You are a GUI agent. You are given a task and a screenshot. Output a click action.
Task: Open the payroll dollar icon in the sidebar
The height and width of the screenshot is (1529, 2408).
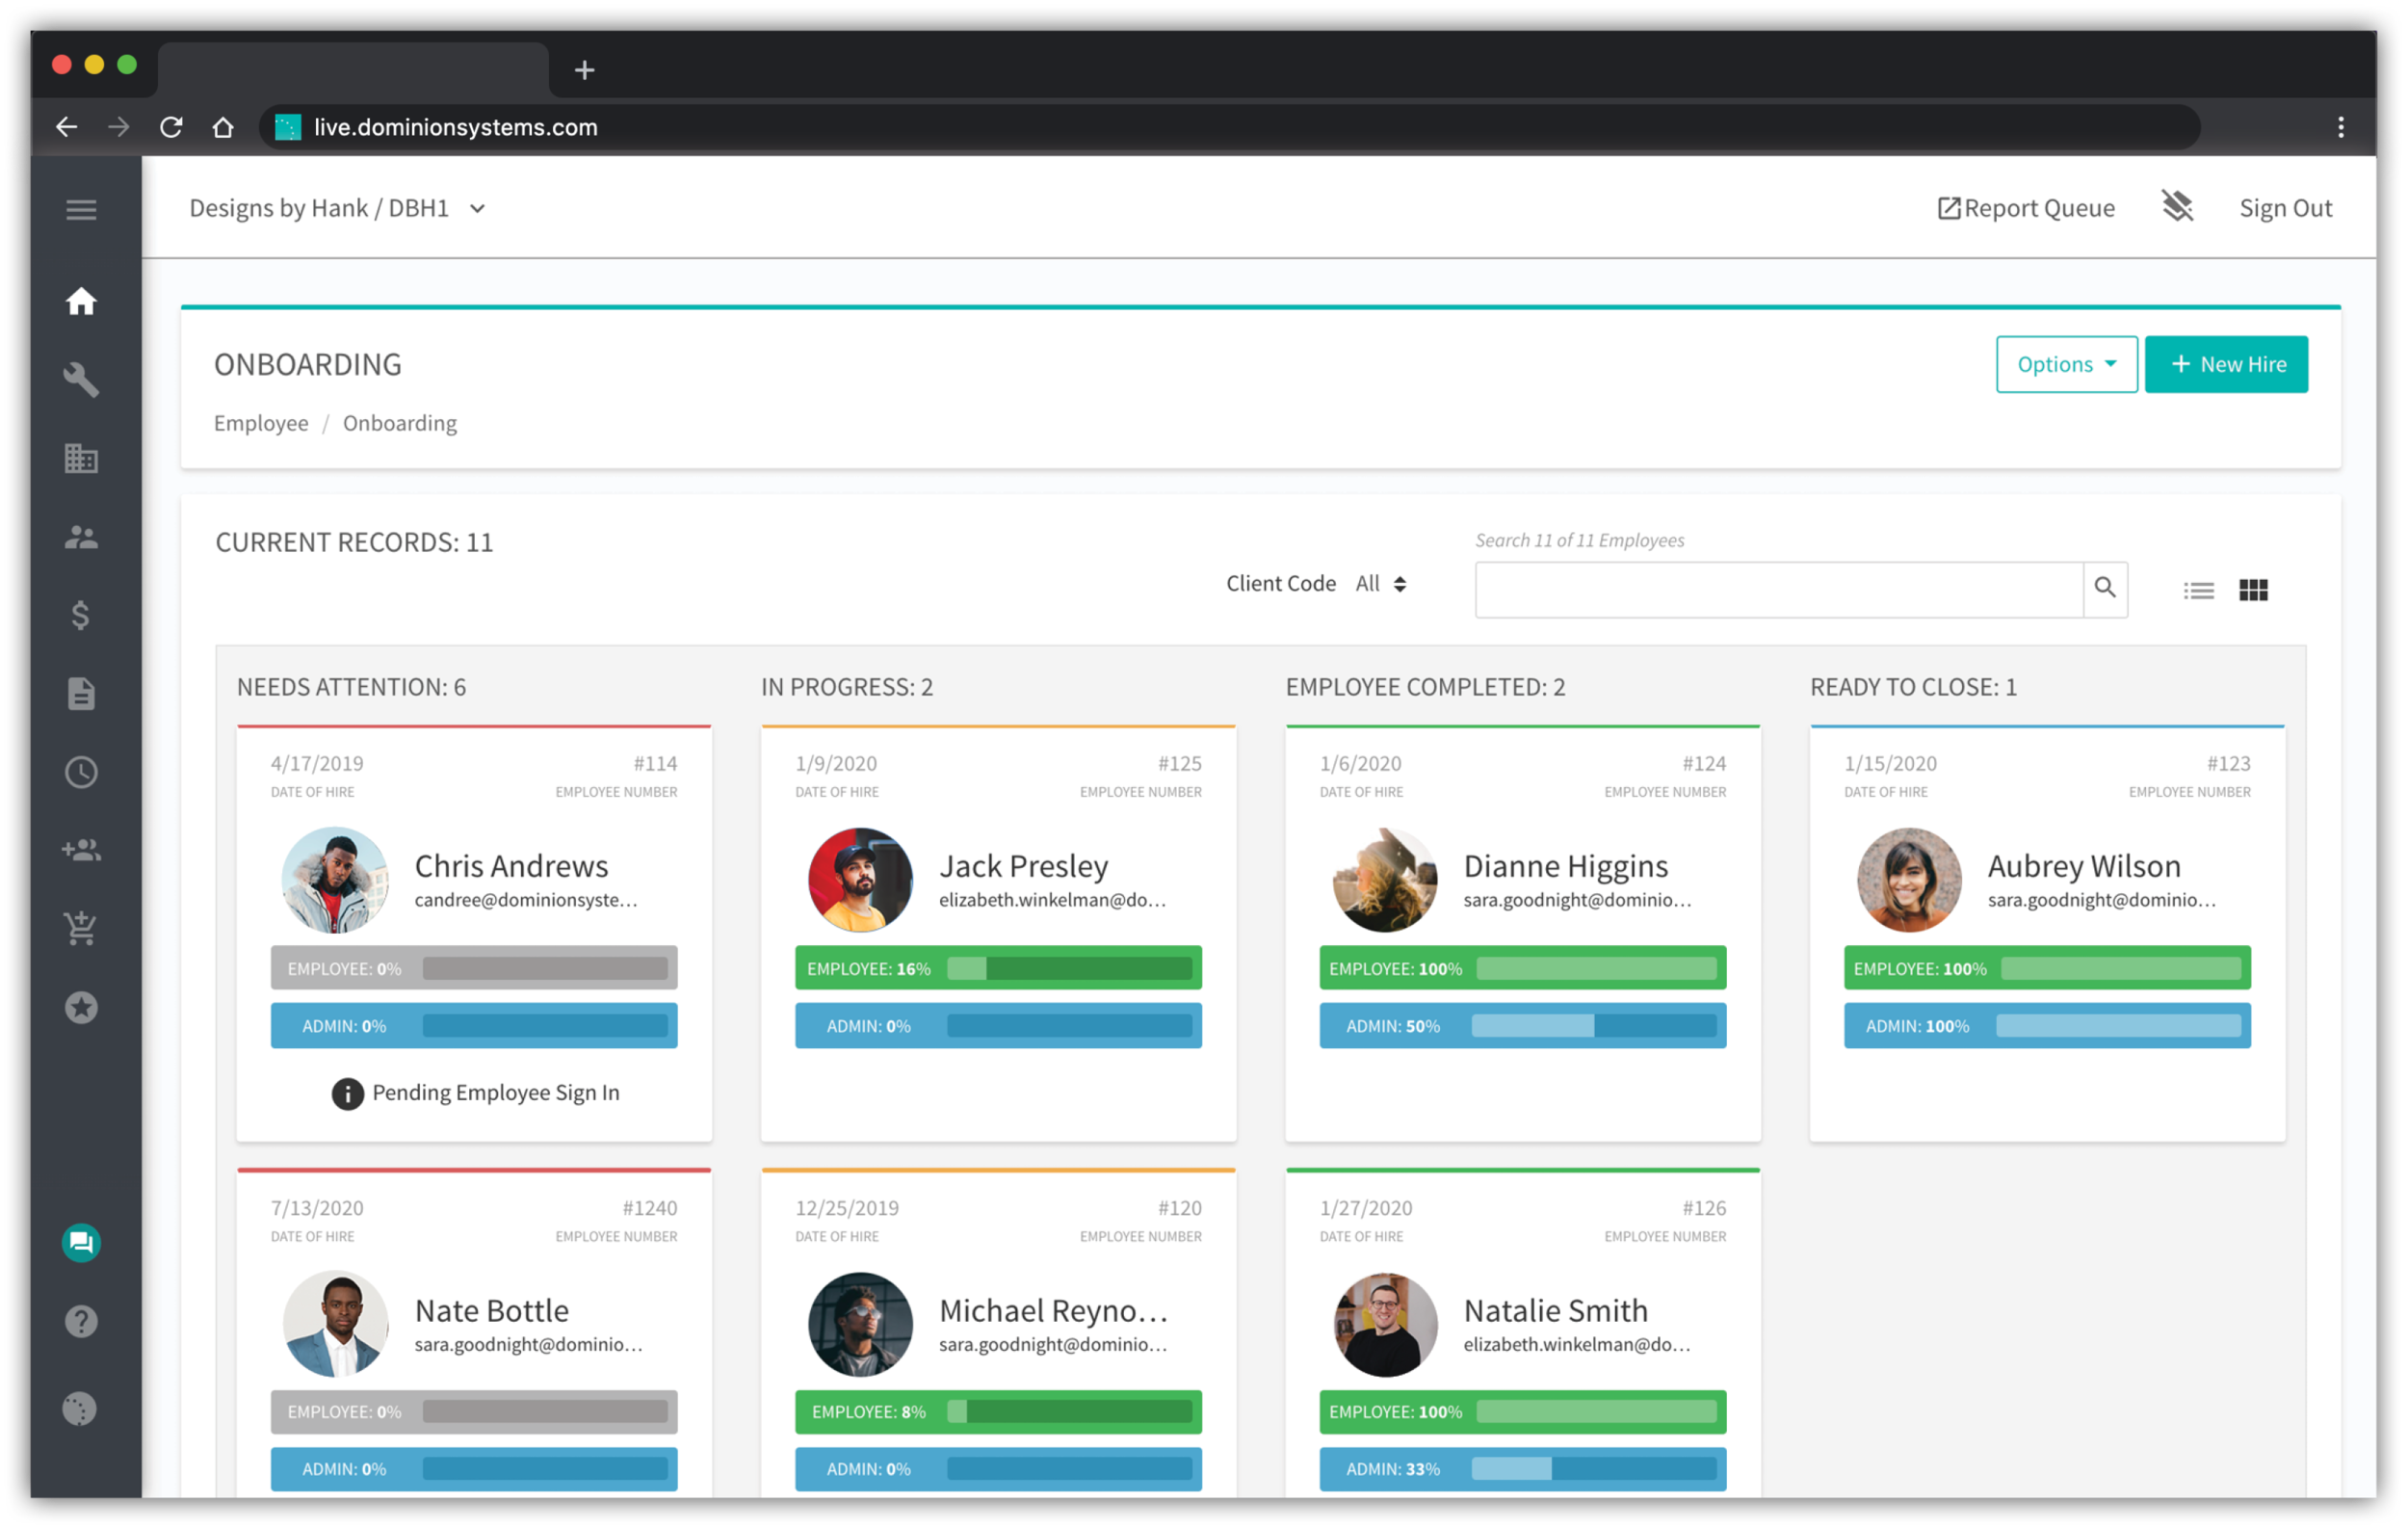pyautogui.click(x=80, y=615)
